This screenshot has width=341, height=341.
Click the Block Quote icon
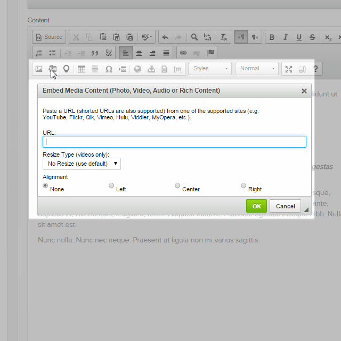pyautogui.click(x=95, y=53)
